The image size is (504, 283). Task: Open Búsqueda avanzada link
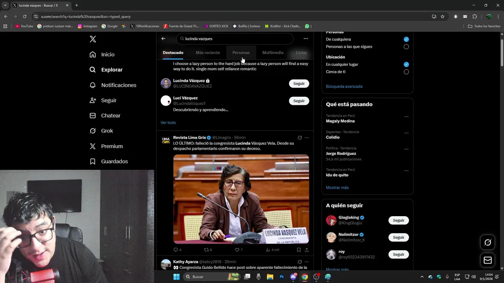[344, 86]
